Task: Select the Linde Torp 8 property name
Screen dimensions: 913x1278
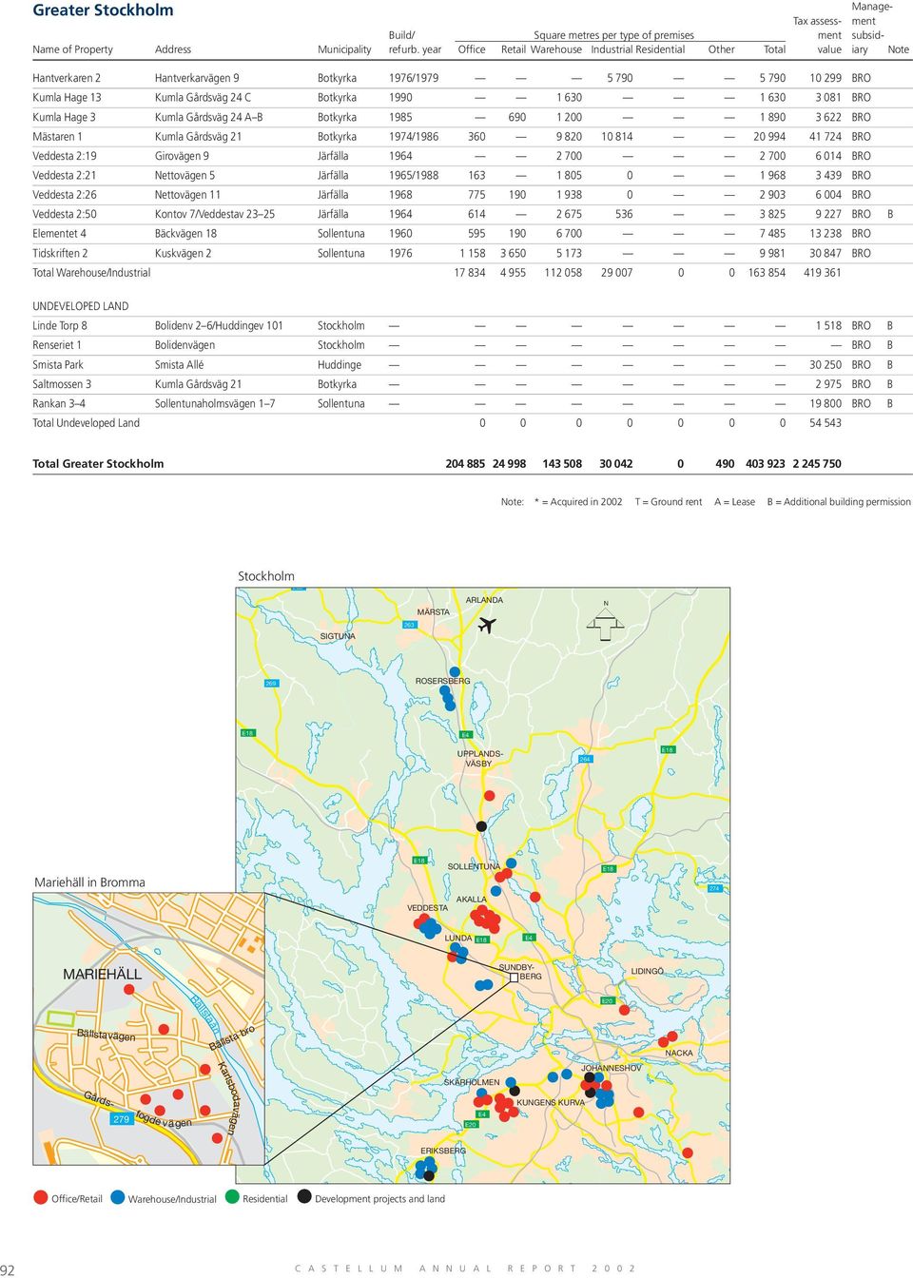Action: coord(60,326)
